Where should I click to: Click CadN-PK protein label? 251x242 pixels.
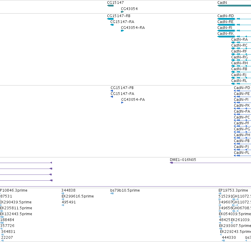tap(242, 106)
